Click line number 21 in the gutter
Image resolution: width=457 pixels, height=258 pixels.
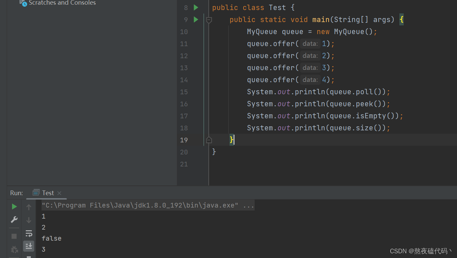pyautogui.click(x=184, y=164)
